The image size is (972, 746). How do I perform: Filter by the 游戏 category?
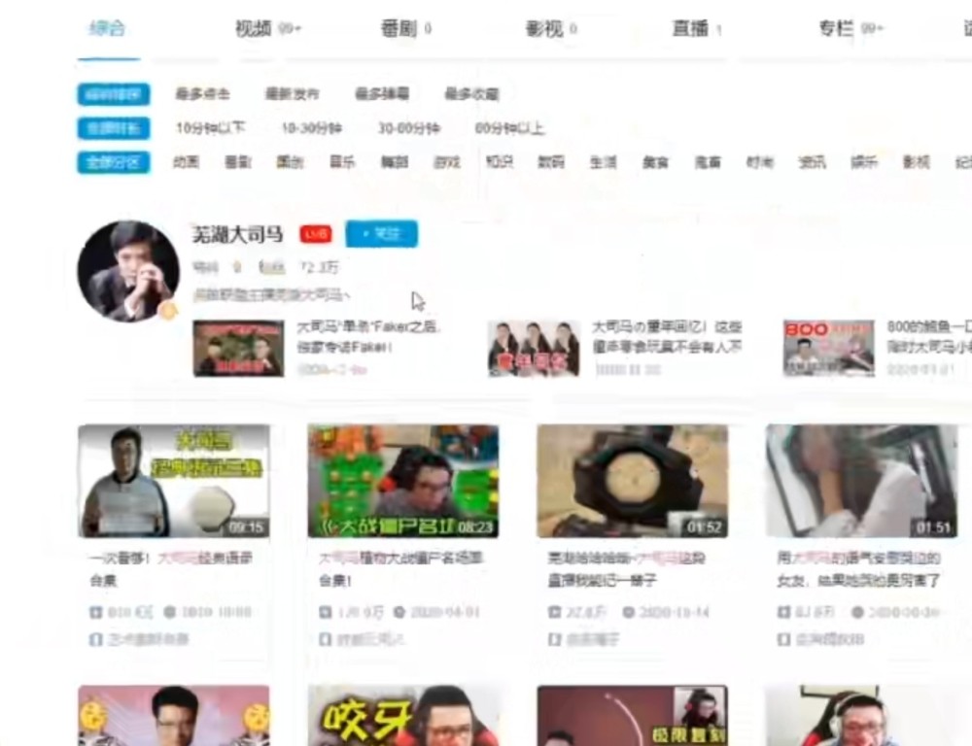pos(447,162)
